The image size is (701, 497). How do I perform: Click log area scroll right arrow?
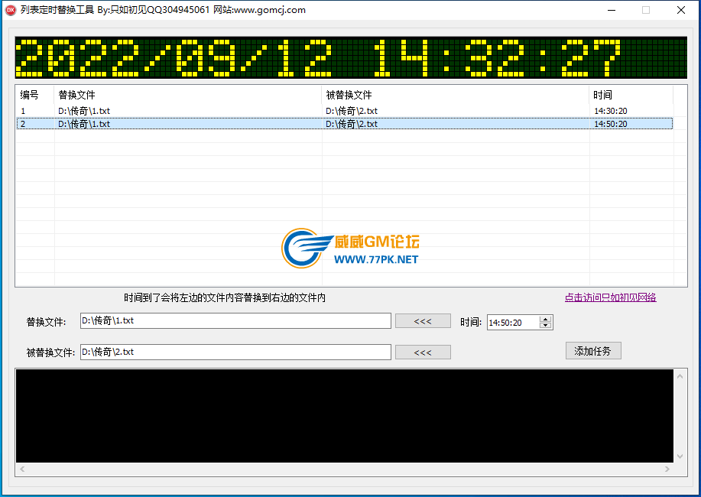click(x=668, y=469)
